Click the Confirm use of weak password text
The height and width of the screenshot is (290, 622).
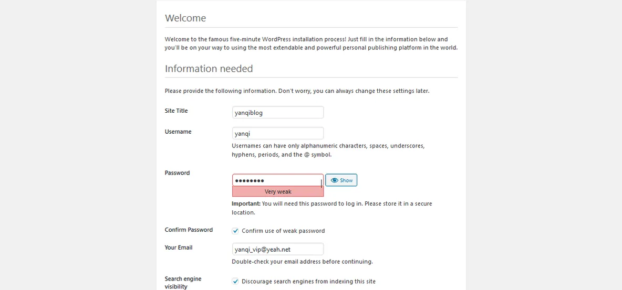pyautogui.click(x=283, y=231)
